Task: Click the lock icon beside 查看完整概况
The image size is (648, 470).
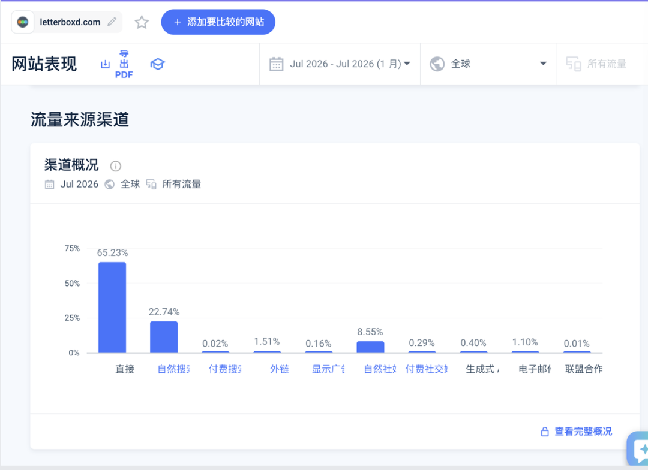Action: point(545,432)
